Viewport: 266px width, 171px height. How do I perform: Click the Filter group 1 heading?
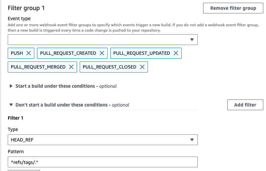click(x=26, y=8)
